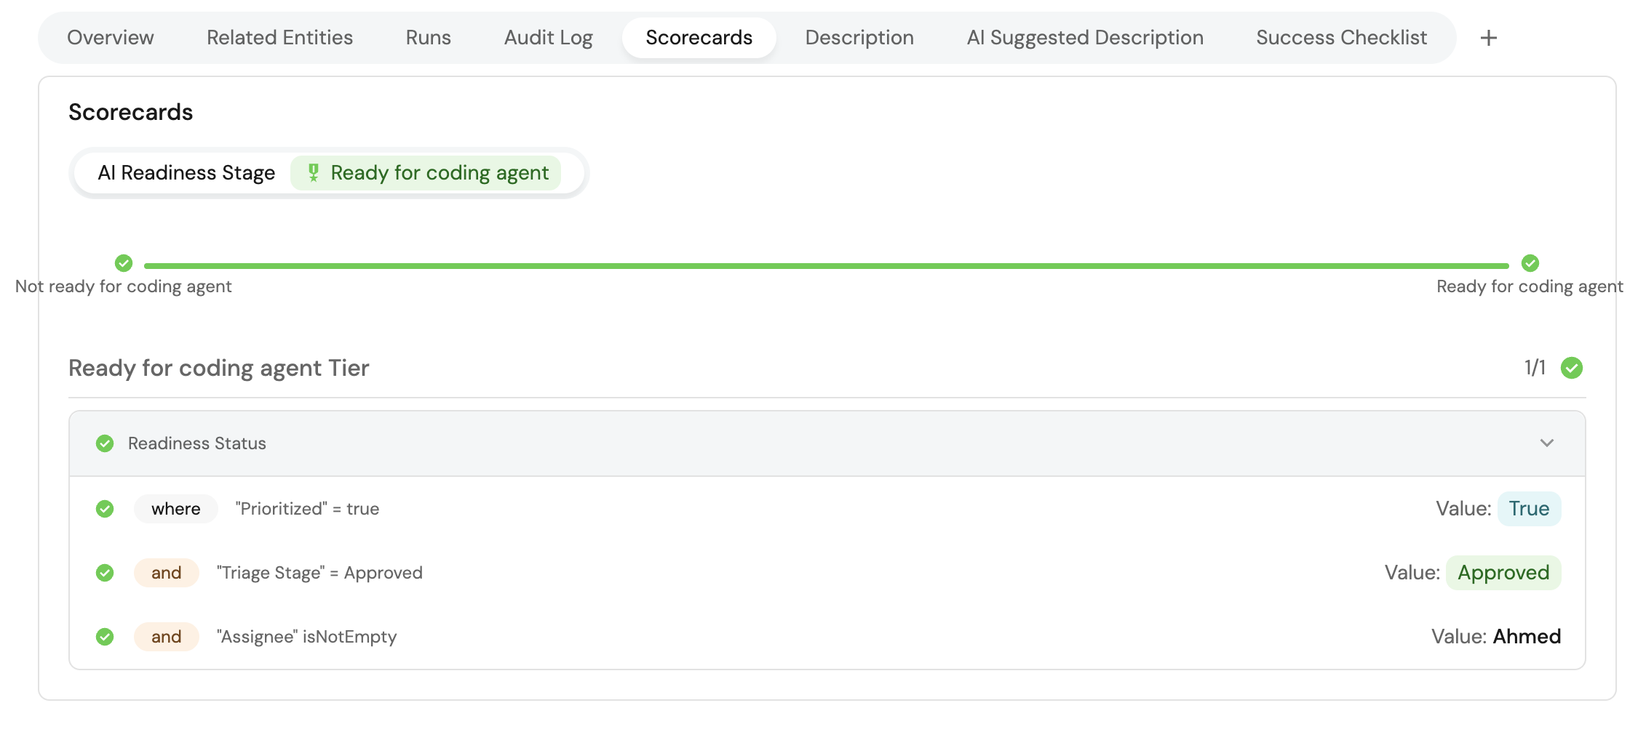Open the AI Suggested Description tab
Viewport: 1646px width, 756px height.
[1084, 38]
